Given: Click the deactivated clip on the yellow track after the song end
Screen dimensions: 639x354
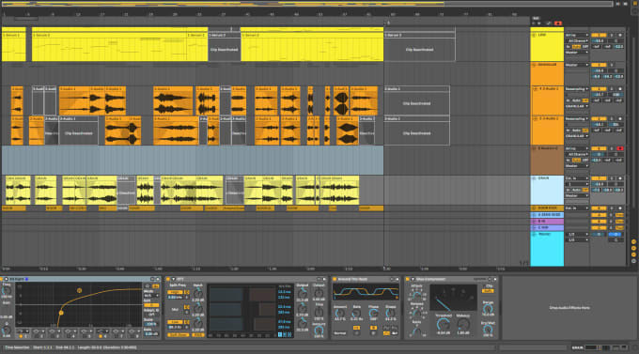Looking at the screenshot, I should coord(419,47).
